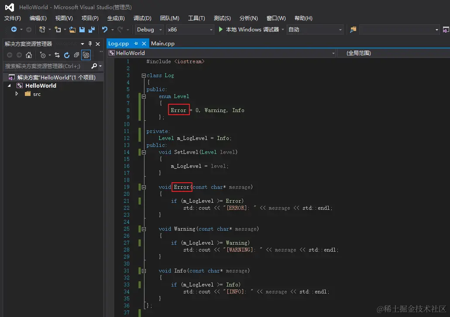Collapse the SetLevel function block

coord(144,153)
